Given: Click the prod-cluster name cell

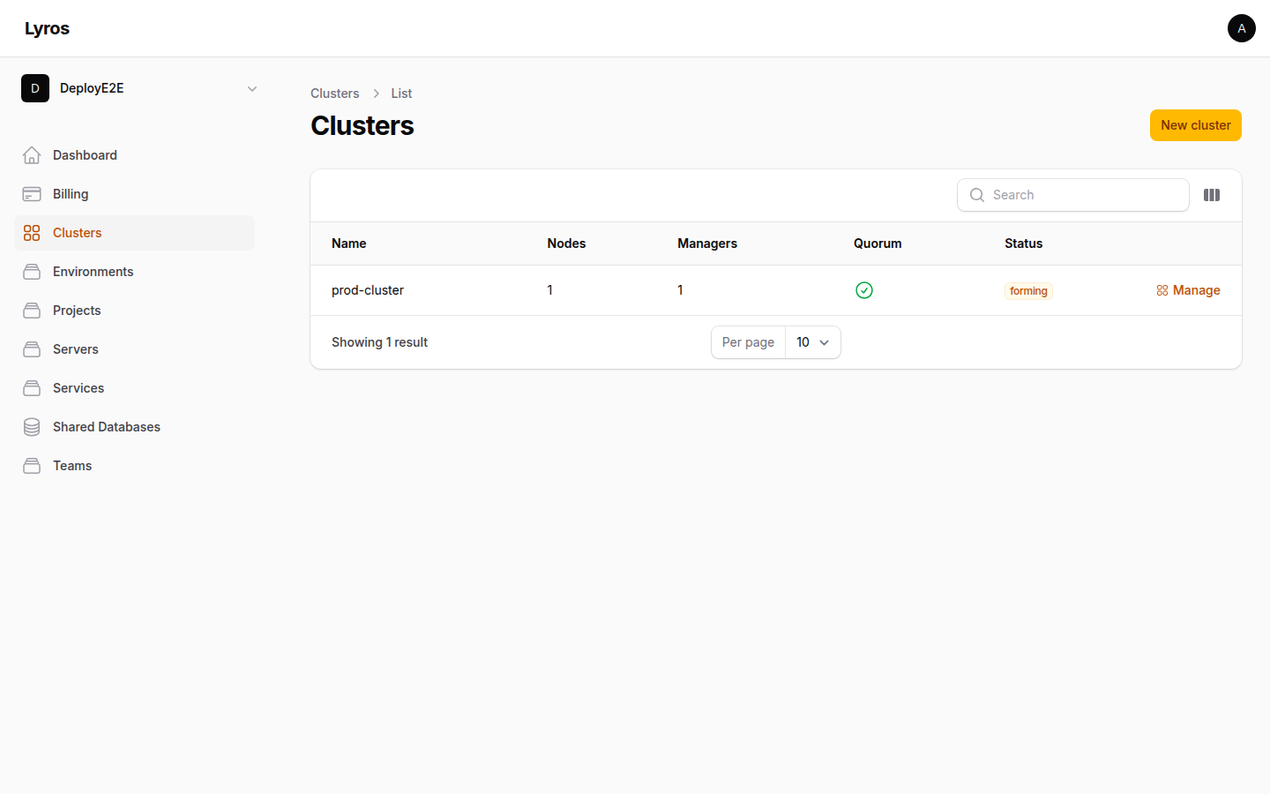Looking at the screenshot, I should 368,290.
